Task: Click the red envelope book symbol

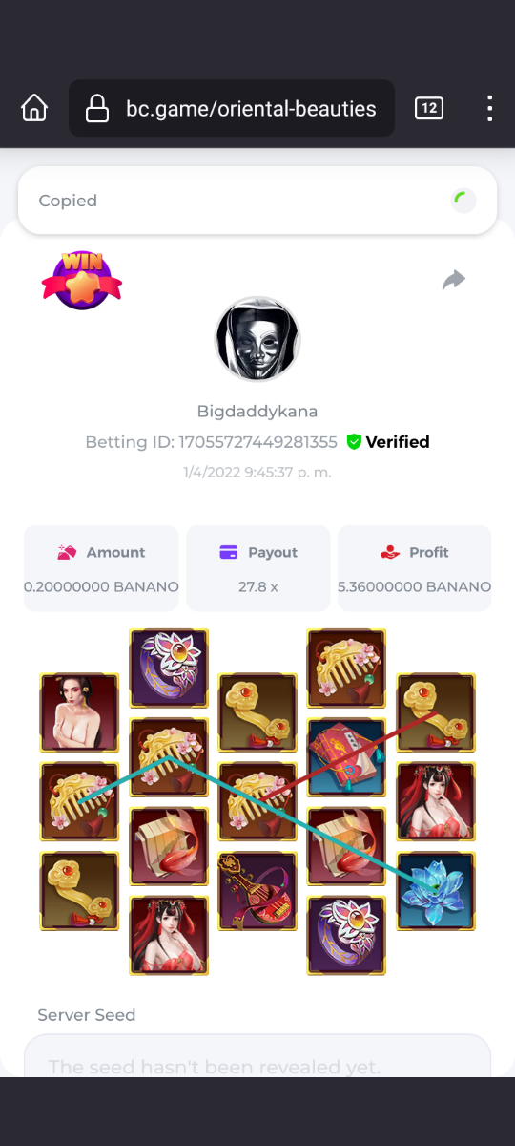Action: tap(346, 757)
